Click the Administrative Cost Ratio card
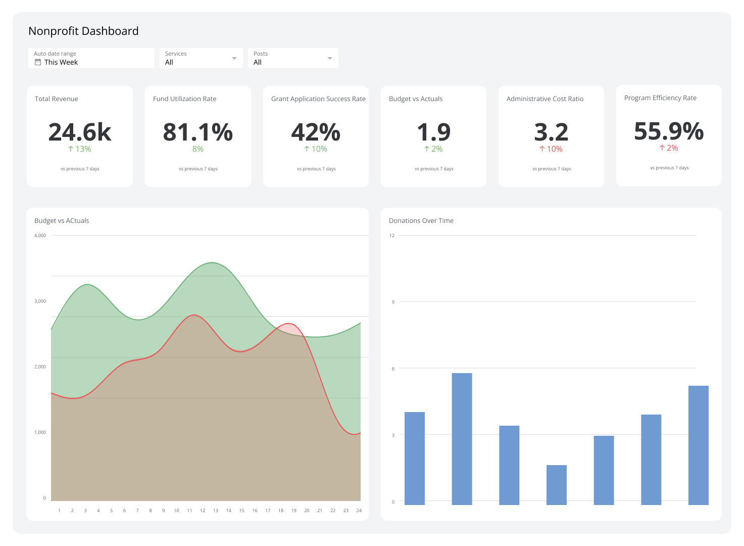 point(551,135)
